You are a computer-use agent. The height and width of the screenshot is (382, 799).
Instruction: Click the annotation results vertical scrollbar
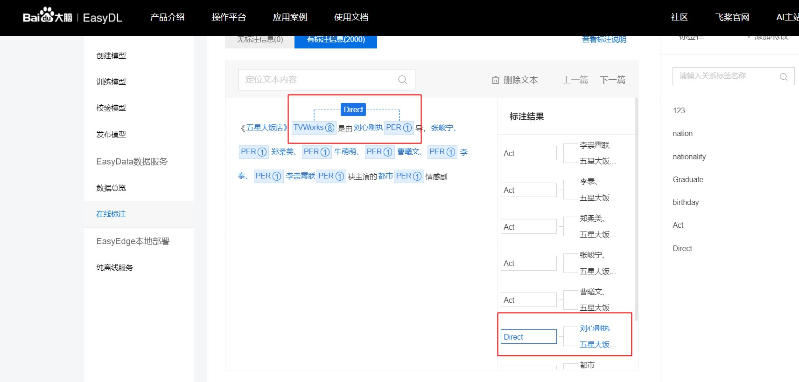click(x=636, y=210)
